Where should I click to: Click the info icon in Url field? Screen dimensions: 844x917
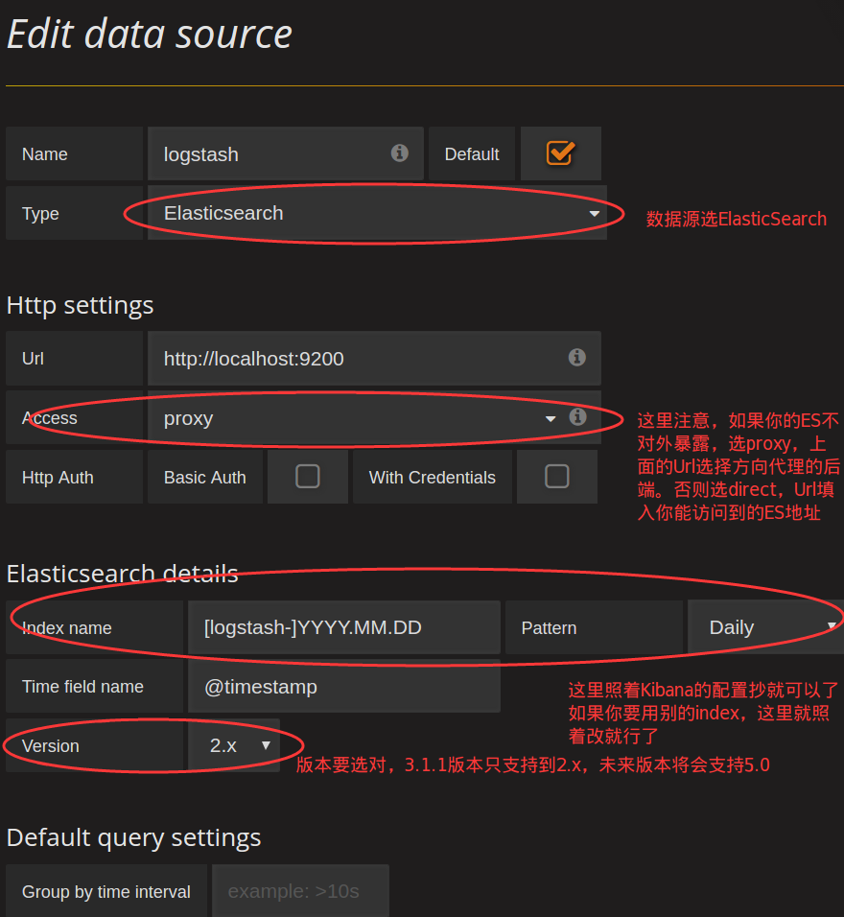click(577, 358)
